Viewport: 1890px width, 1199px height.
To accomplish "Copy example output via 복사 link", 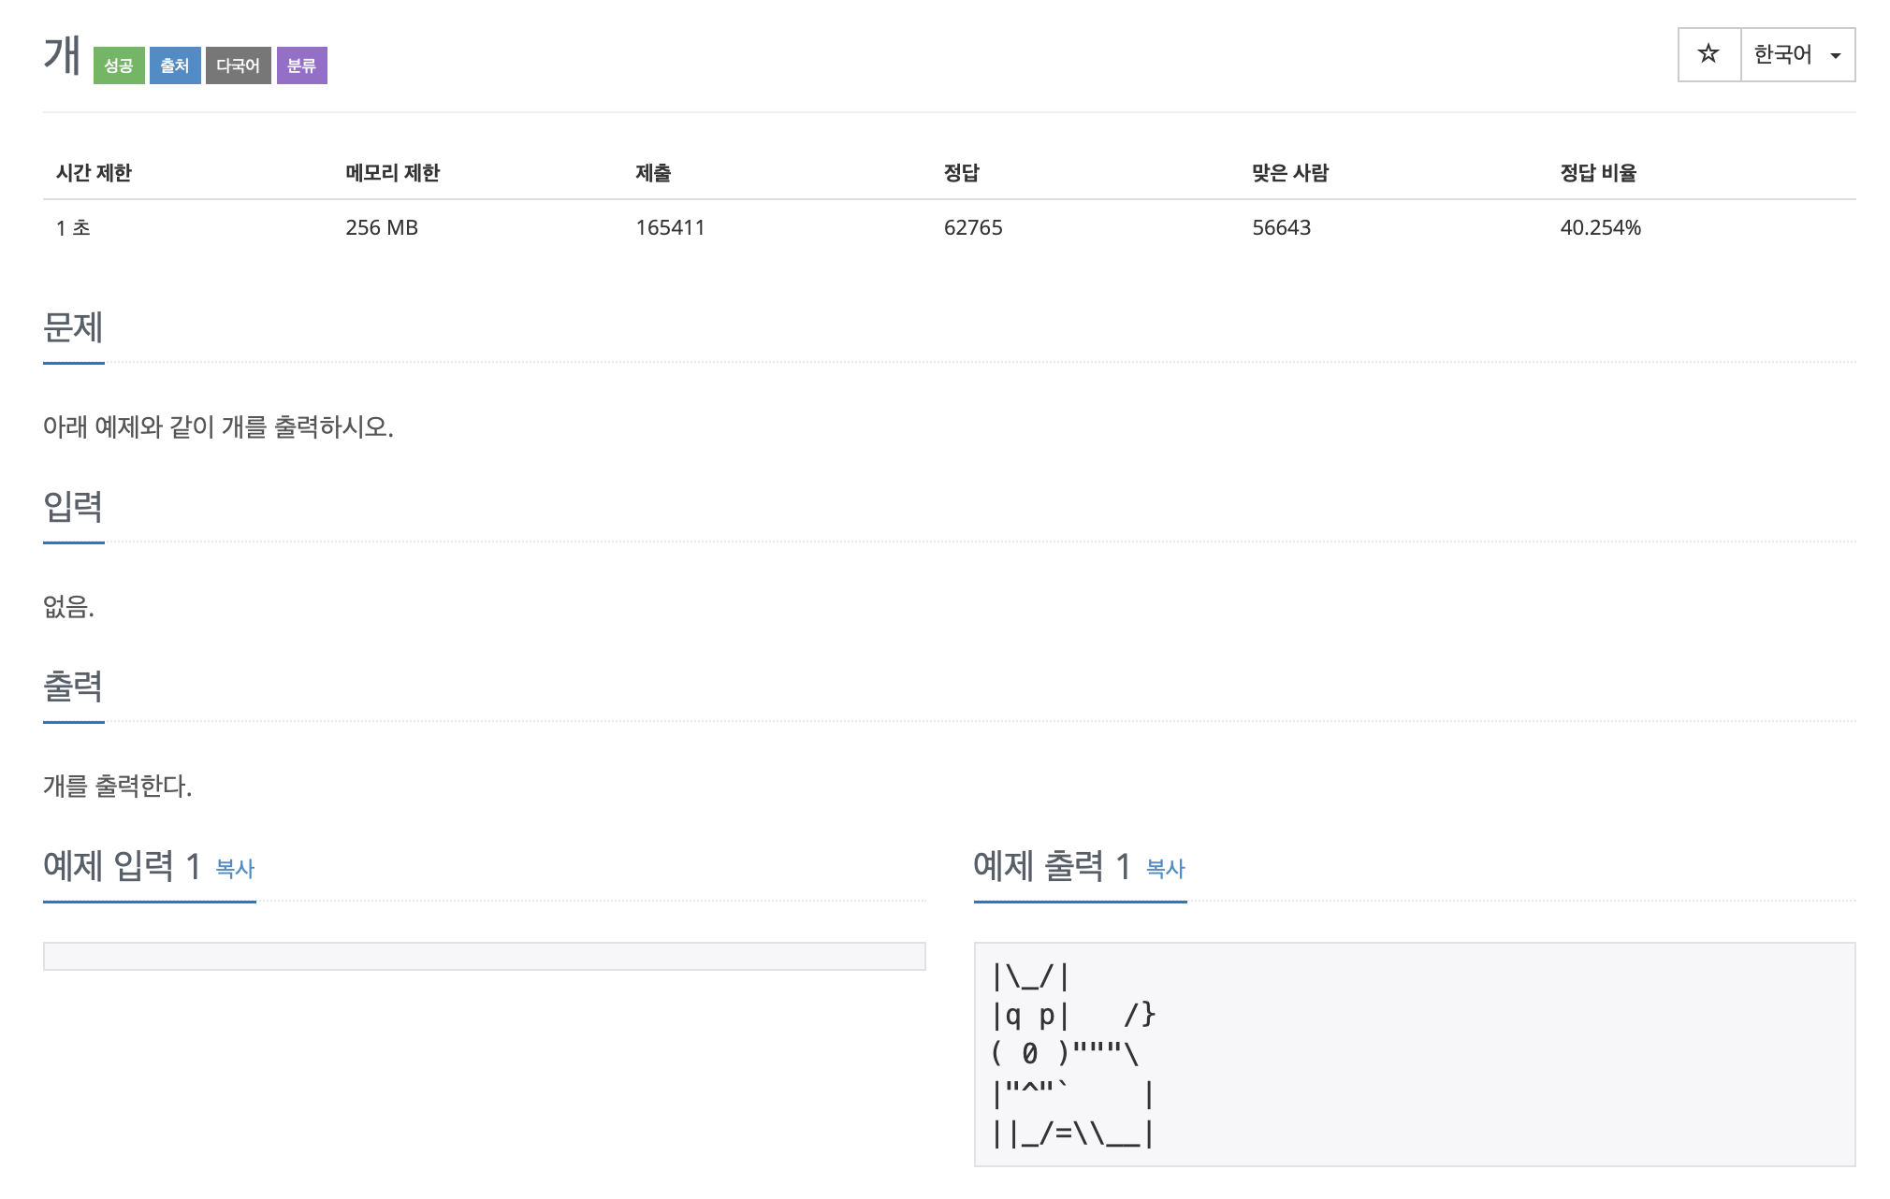I will click(1165, 869).
